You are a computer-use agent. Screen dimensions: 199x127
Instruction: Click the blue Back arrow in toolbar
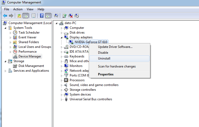tap(5, 16)
